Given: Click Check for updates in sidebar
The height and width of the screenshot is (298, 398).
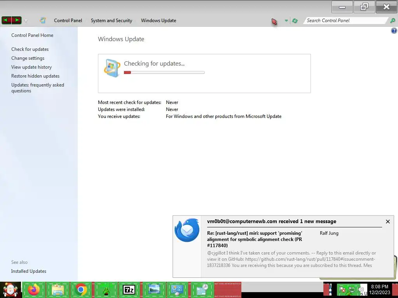Looking at the screenshot, I should (30, 49).
